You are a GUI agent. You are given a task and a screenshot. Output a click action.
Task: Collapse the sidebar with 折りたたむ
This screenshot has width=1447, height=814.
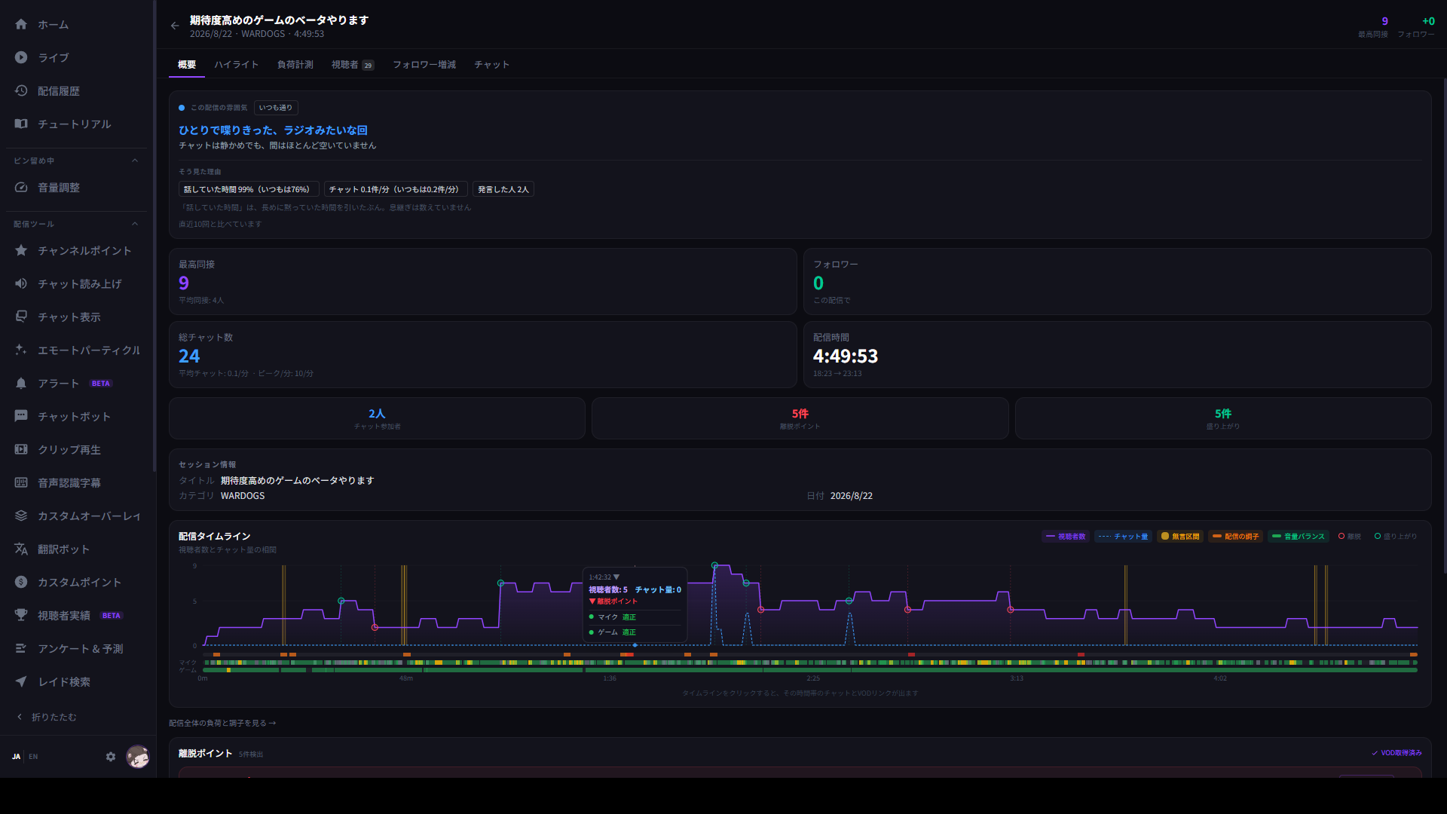(47, 717)
